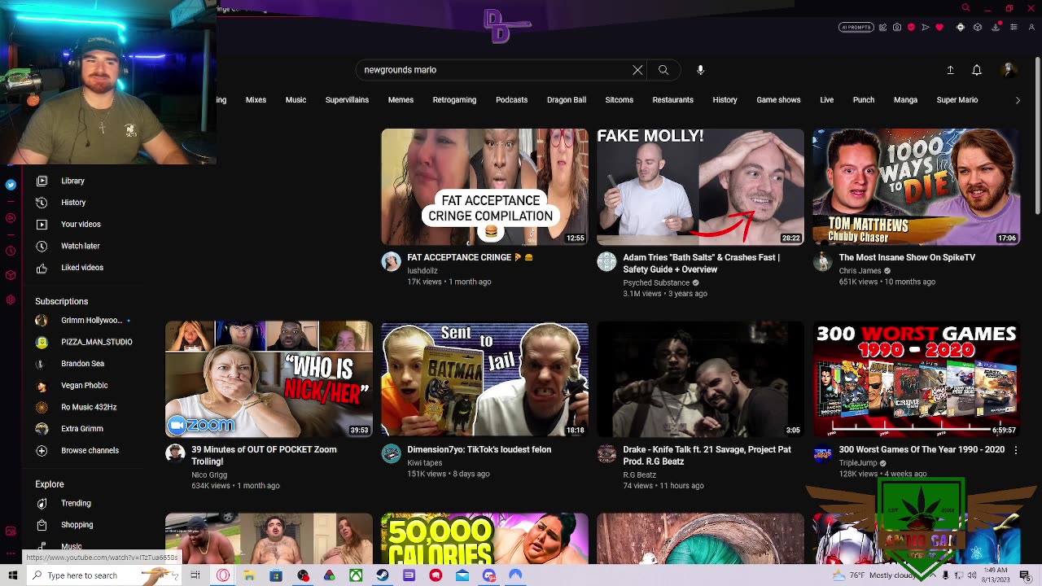Click the Windows taskbar search box
Screen dimensions: 1042x586
point(104,575)
